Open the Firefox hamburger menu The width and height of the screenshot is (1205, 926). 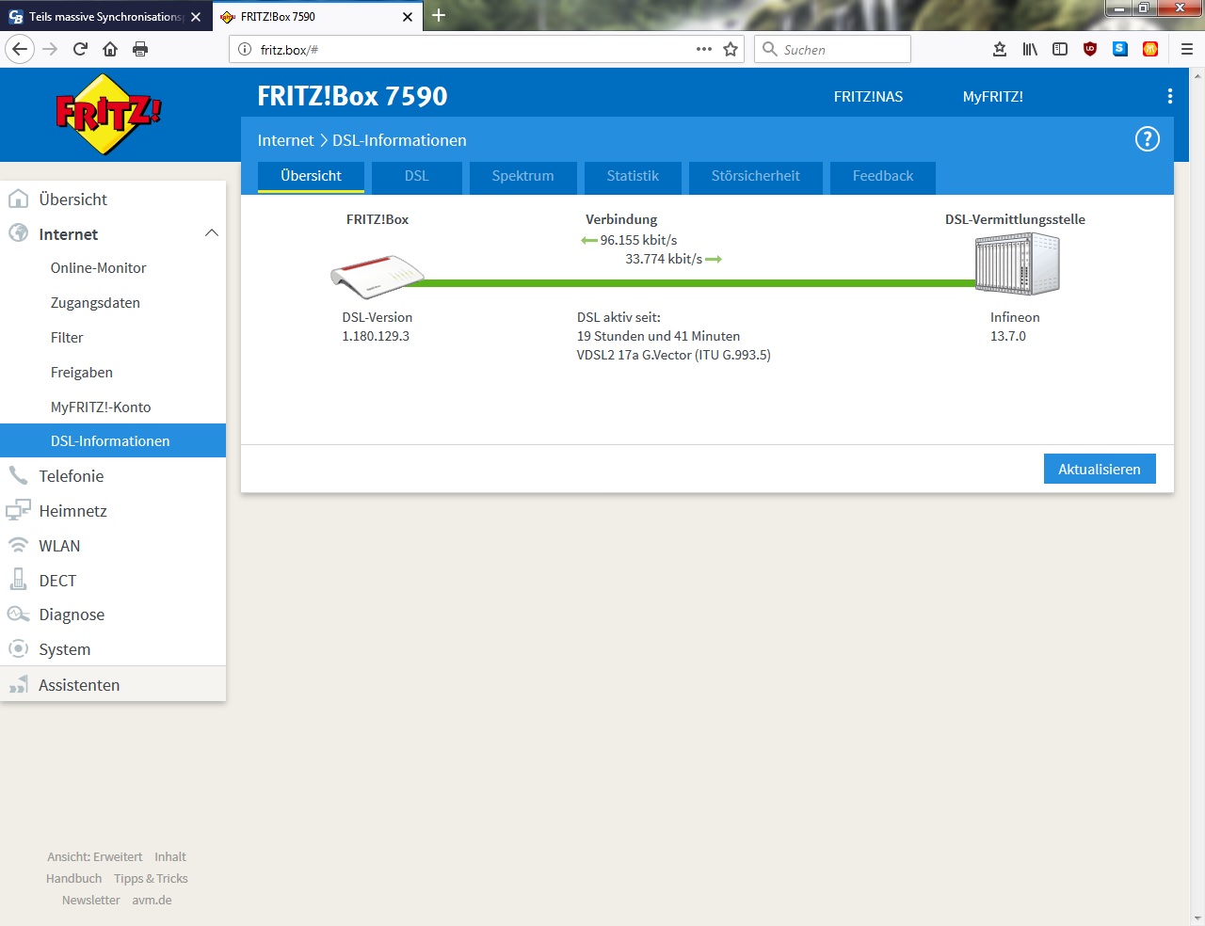click(1187, 49)
